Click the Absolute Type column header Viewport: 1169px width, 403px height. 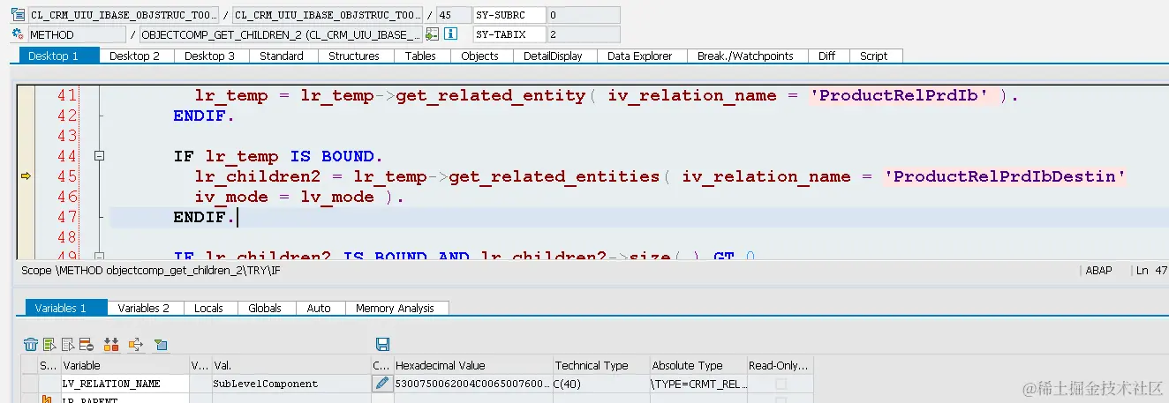coord(698,365)
